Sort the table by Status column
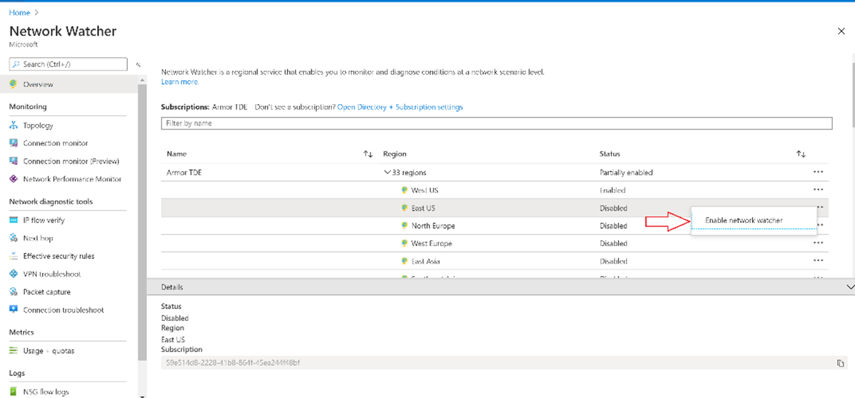 (801, 154)
